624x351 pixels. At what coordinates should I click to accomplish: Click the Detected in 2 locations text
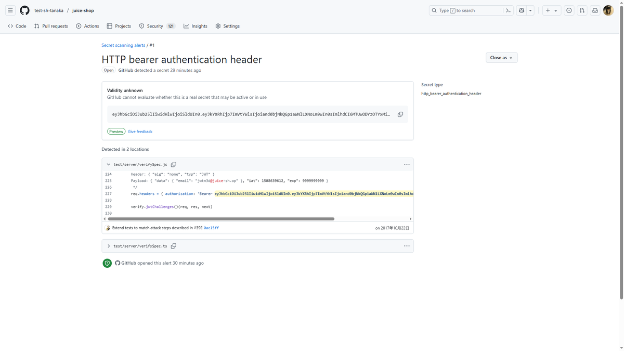[125, 149]
